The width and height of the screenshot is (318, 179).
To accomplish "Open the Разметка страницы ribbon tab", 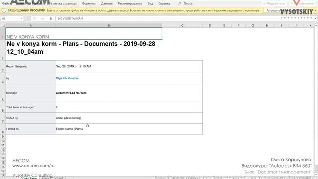I will tap(63, 3).
